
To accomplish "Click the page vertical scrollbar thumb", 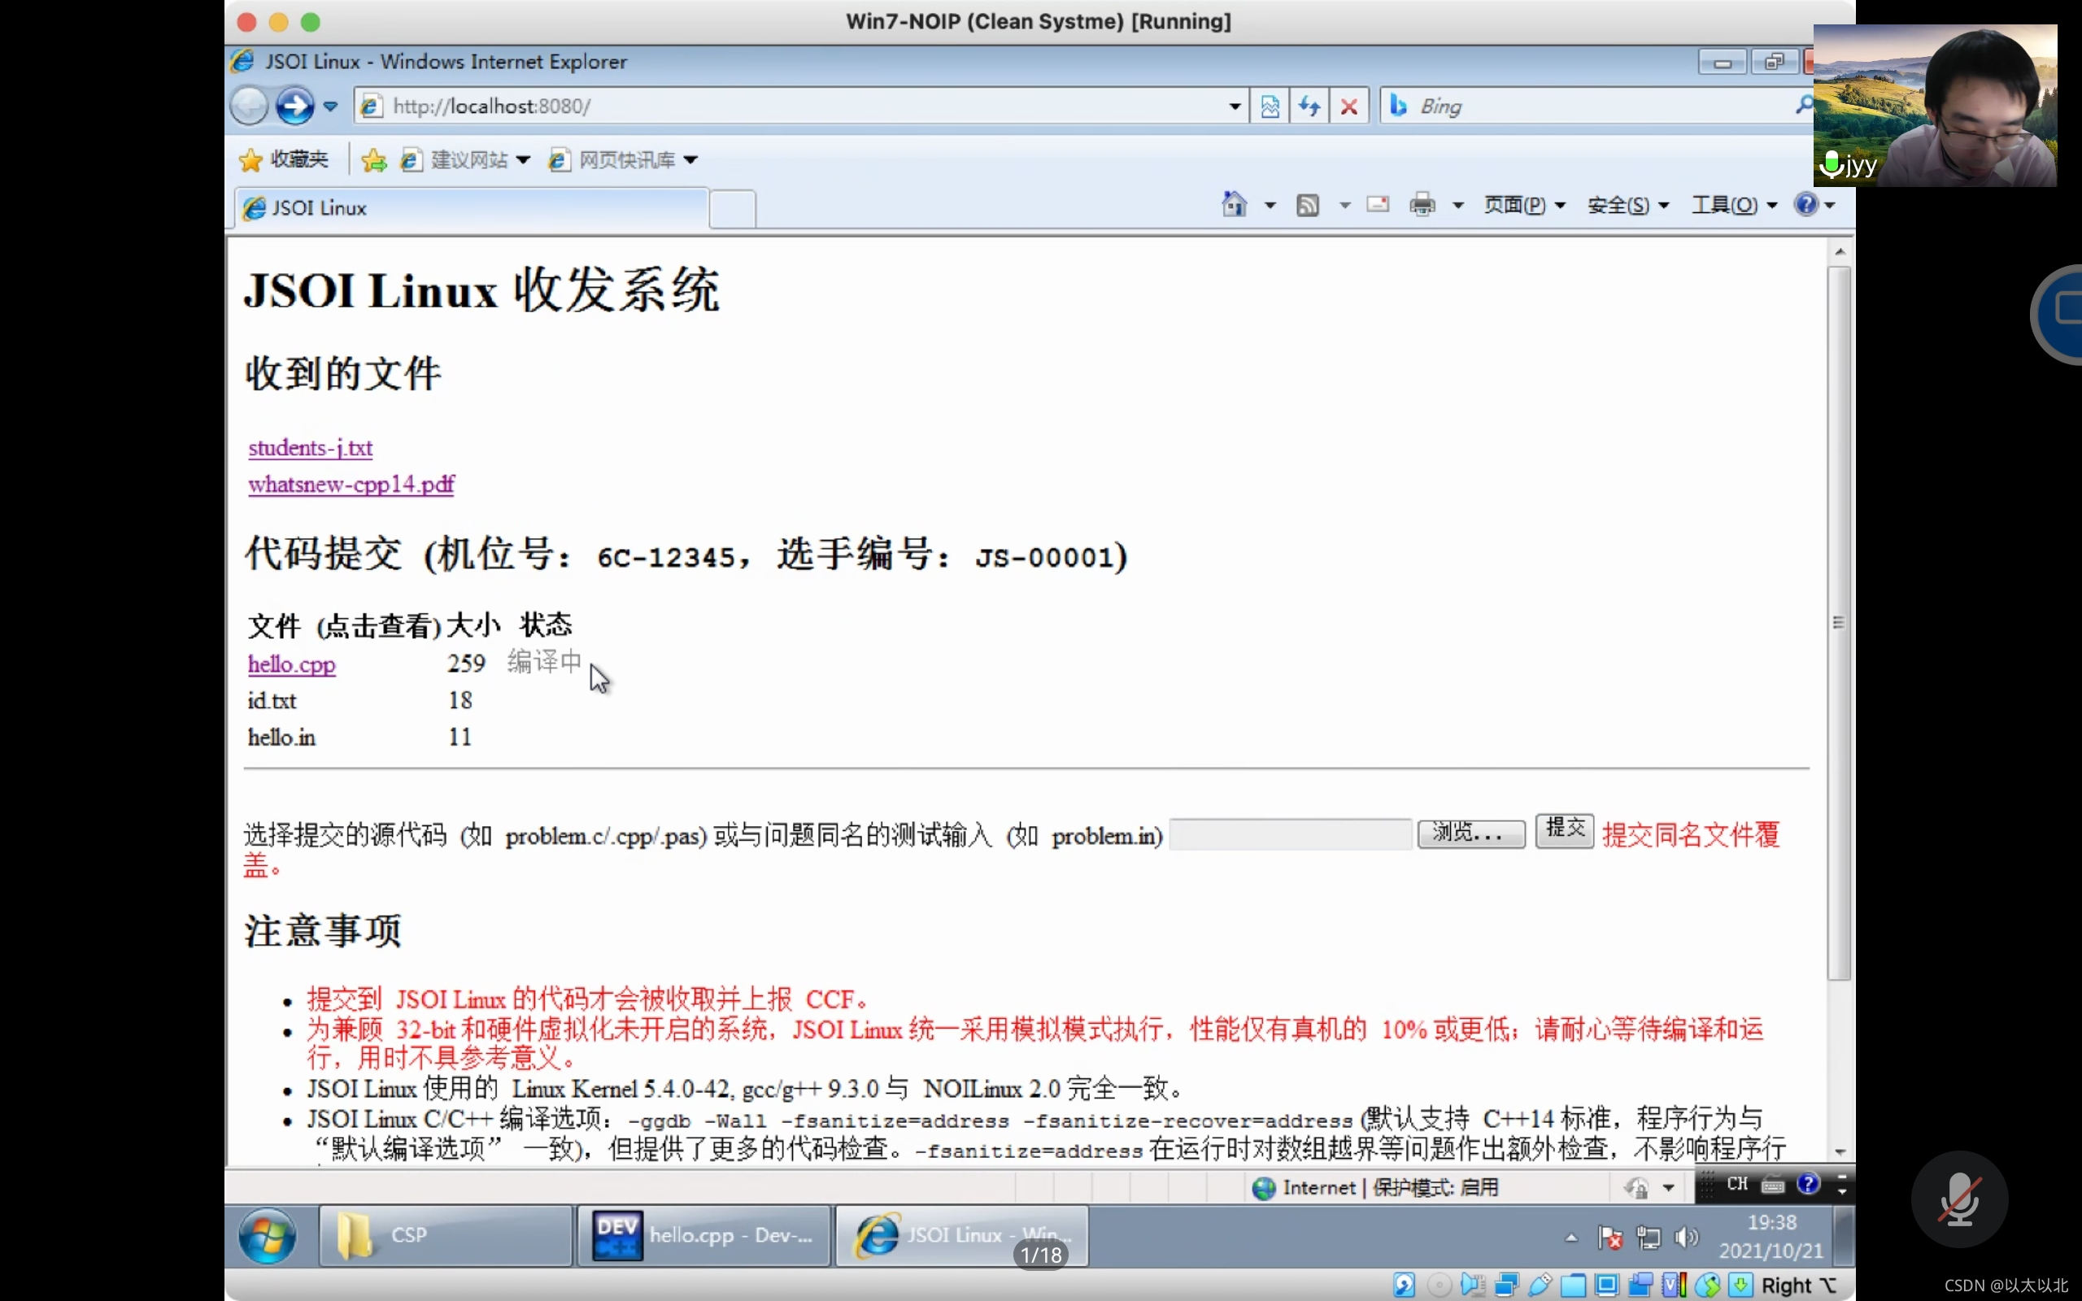I will [x=1839, y=623].
